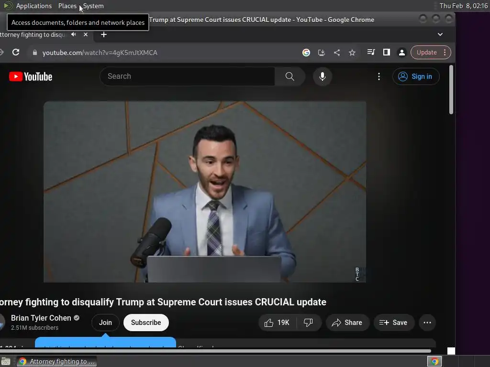Screen dimensions: 490x367
Task: Open the Chrome profile icon
Action: pyautogui.click(x=402, y=53)
